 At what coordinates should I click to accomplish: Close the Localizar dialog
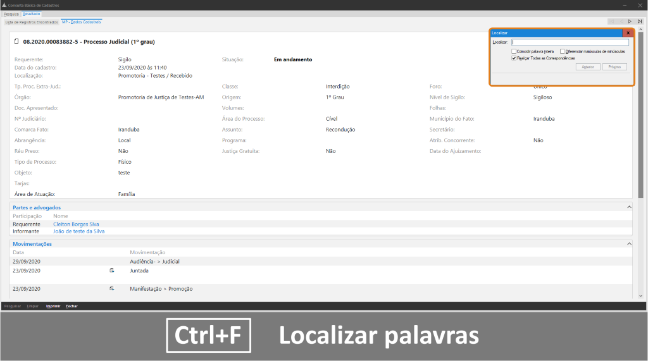coord(628,33)
